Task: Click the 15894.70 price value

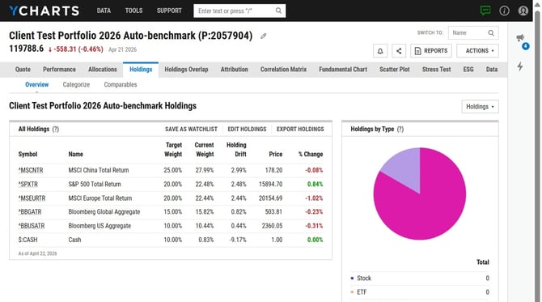Action: (271, 185)
